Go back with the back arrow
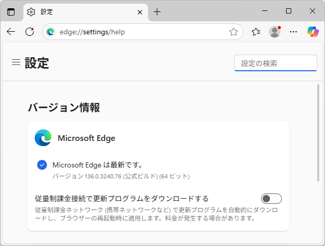Image resolution: width=325 pixels, height=246 pixels. click(11, 32)
